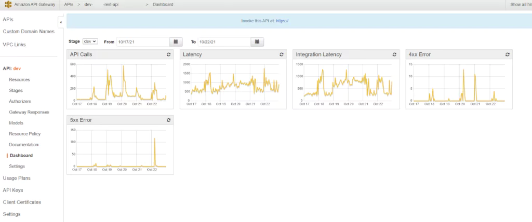Click Show all hints button

coord(521,5)
